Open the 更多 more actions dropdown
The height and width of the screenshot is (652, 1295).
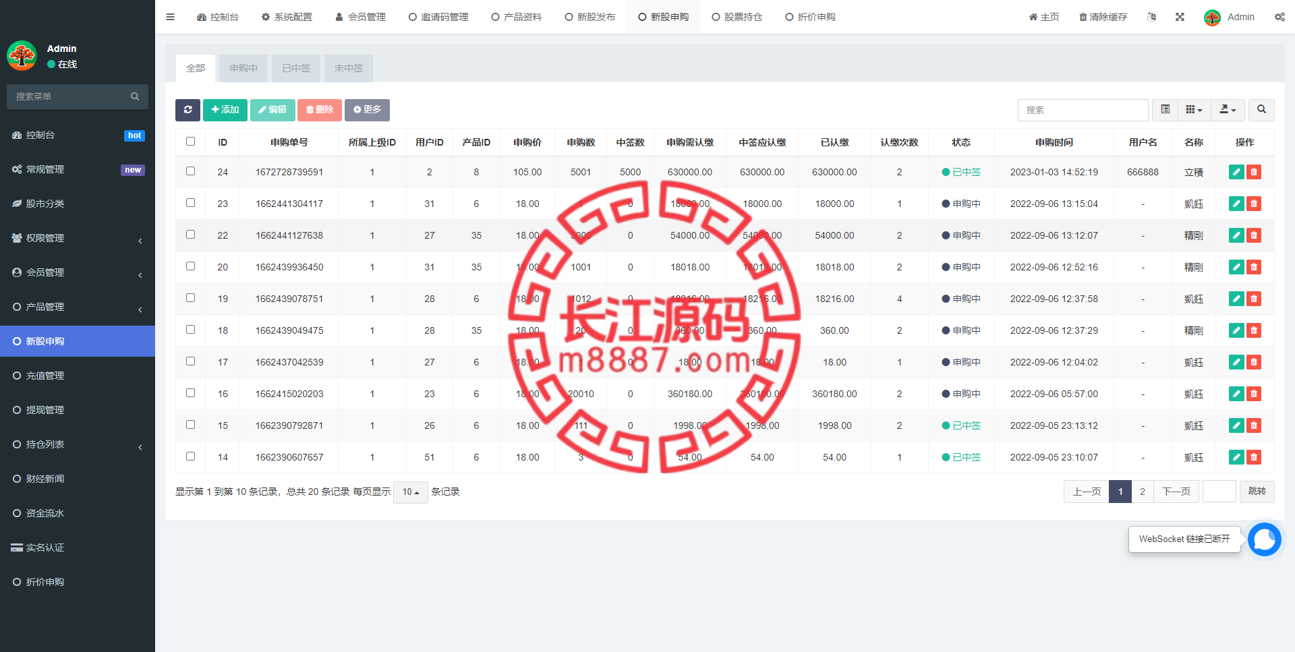pyautogui.click(x=367, y=110)
